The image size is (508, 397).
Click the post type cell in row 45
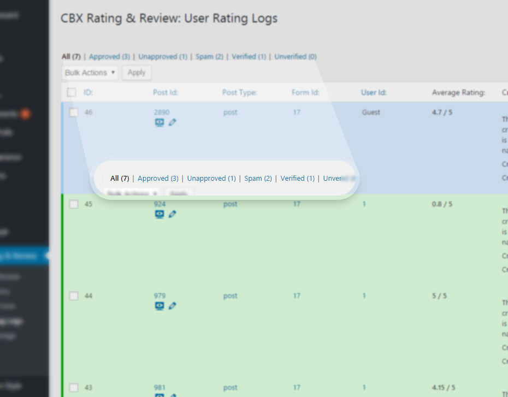point(231,204)
